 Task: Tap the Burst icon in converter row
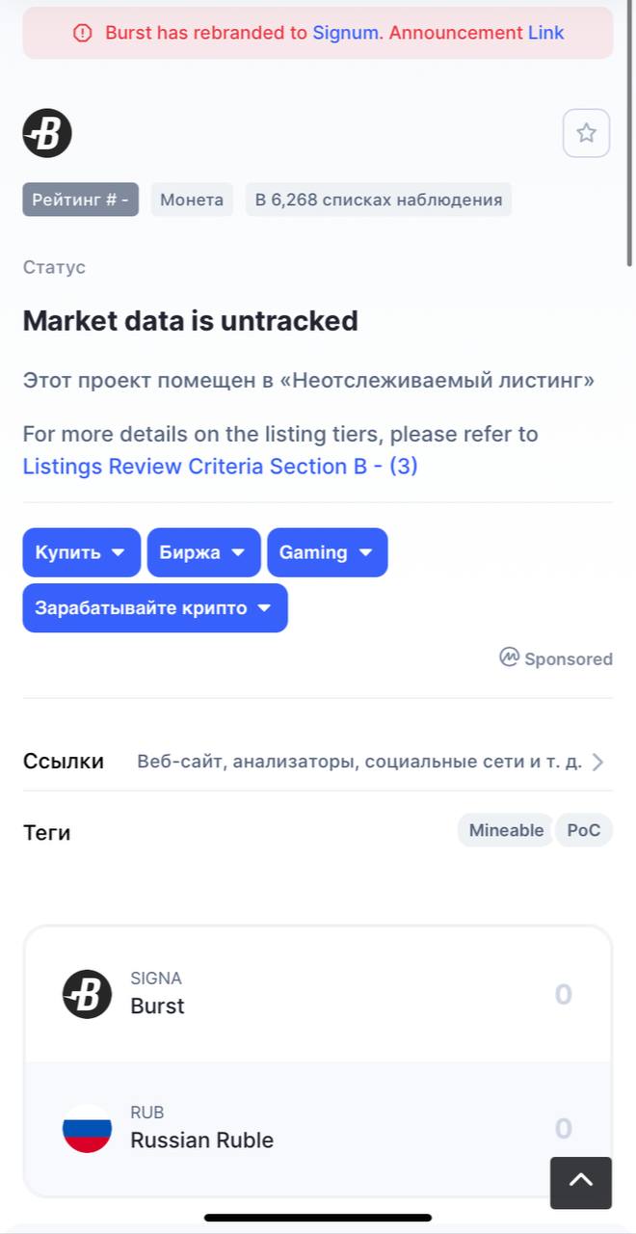[x=87, y=994]
